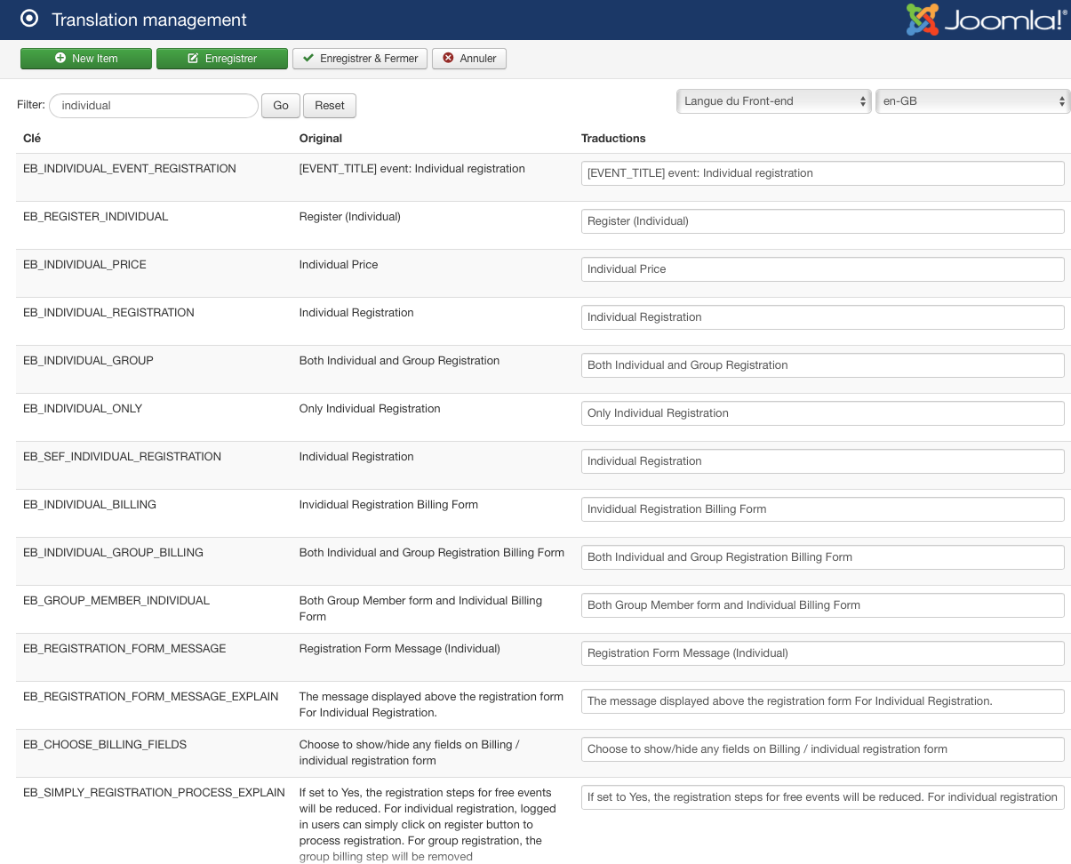Image resolution: width=1071 pixels, height=864 pixels.
Task: Select the Only Individual Registration translation input
Action: click(x=822, y=413)
